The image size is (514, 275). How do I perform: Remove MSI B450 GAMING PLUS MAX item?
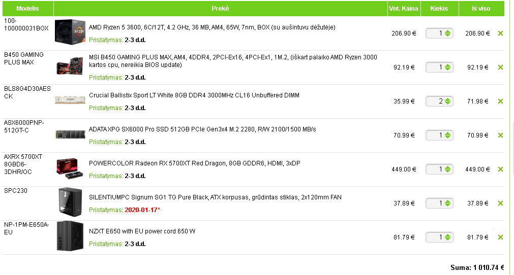coord(500,67)
